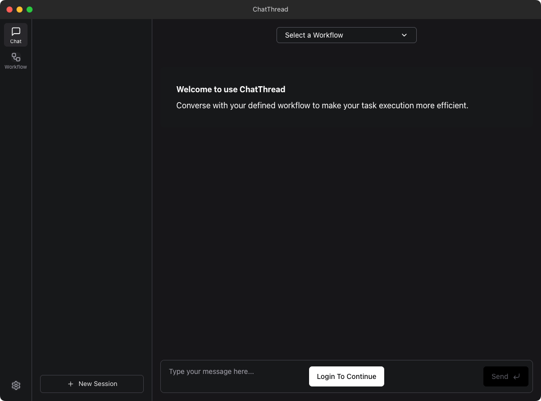Image resolution: width=541 pixels, height=401 pixels.
Task: Click the ChatThread window title
Action: pyautogui.click(x=270, y=9)
